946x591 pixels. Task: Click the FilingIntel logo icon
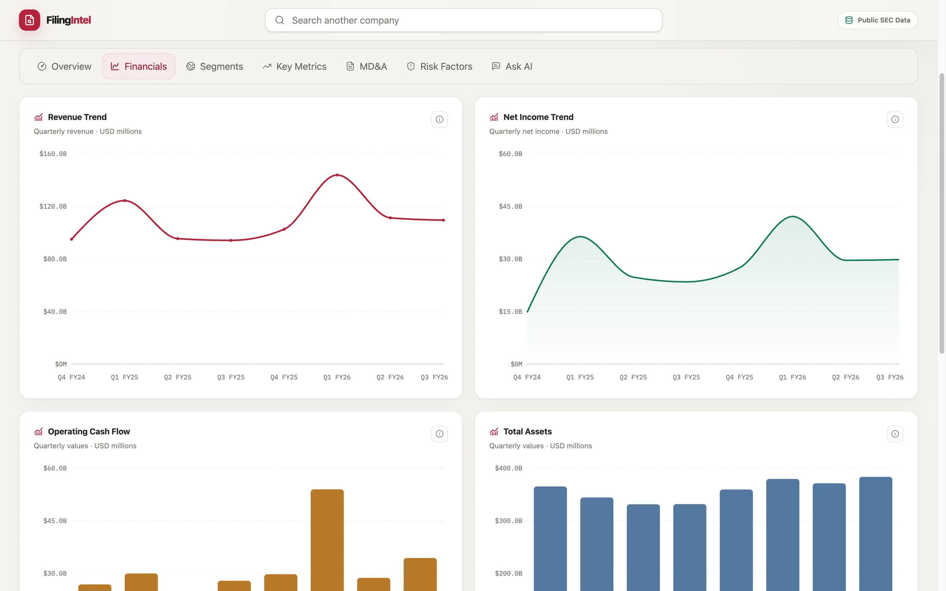(30, 20)
